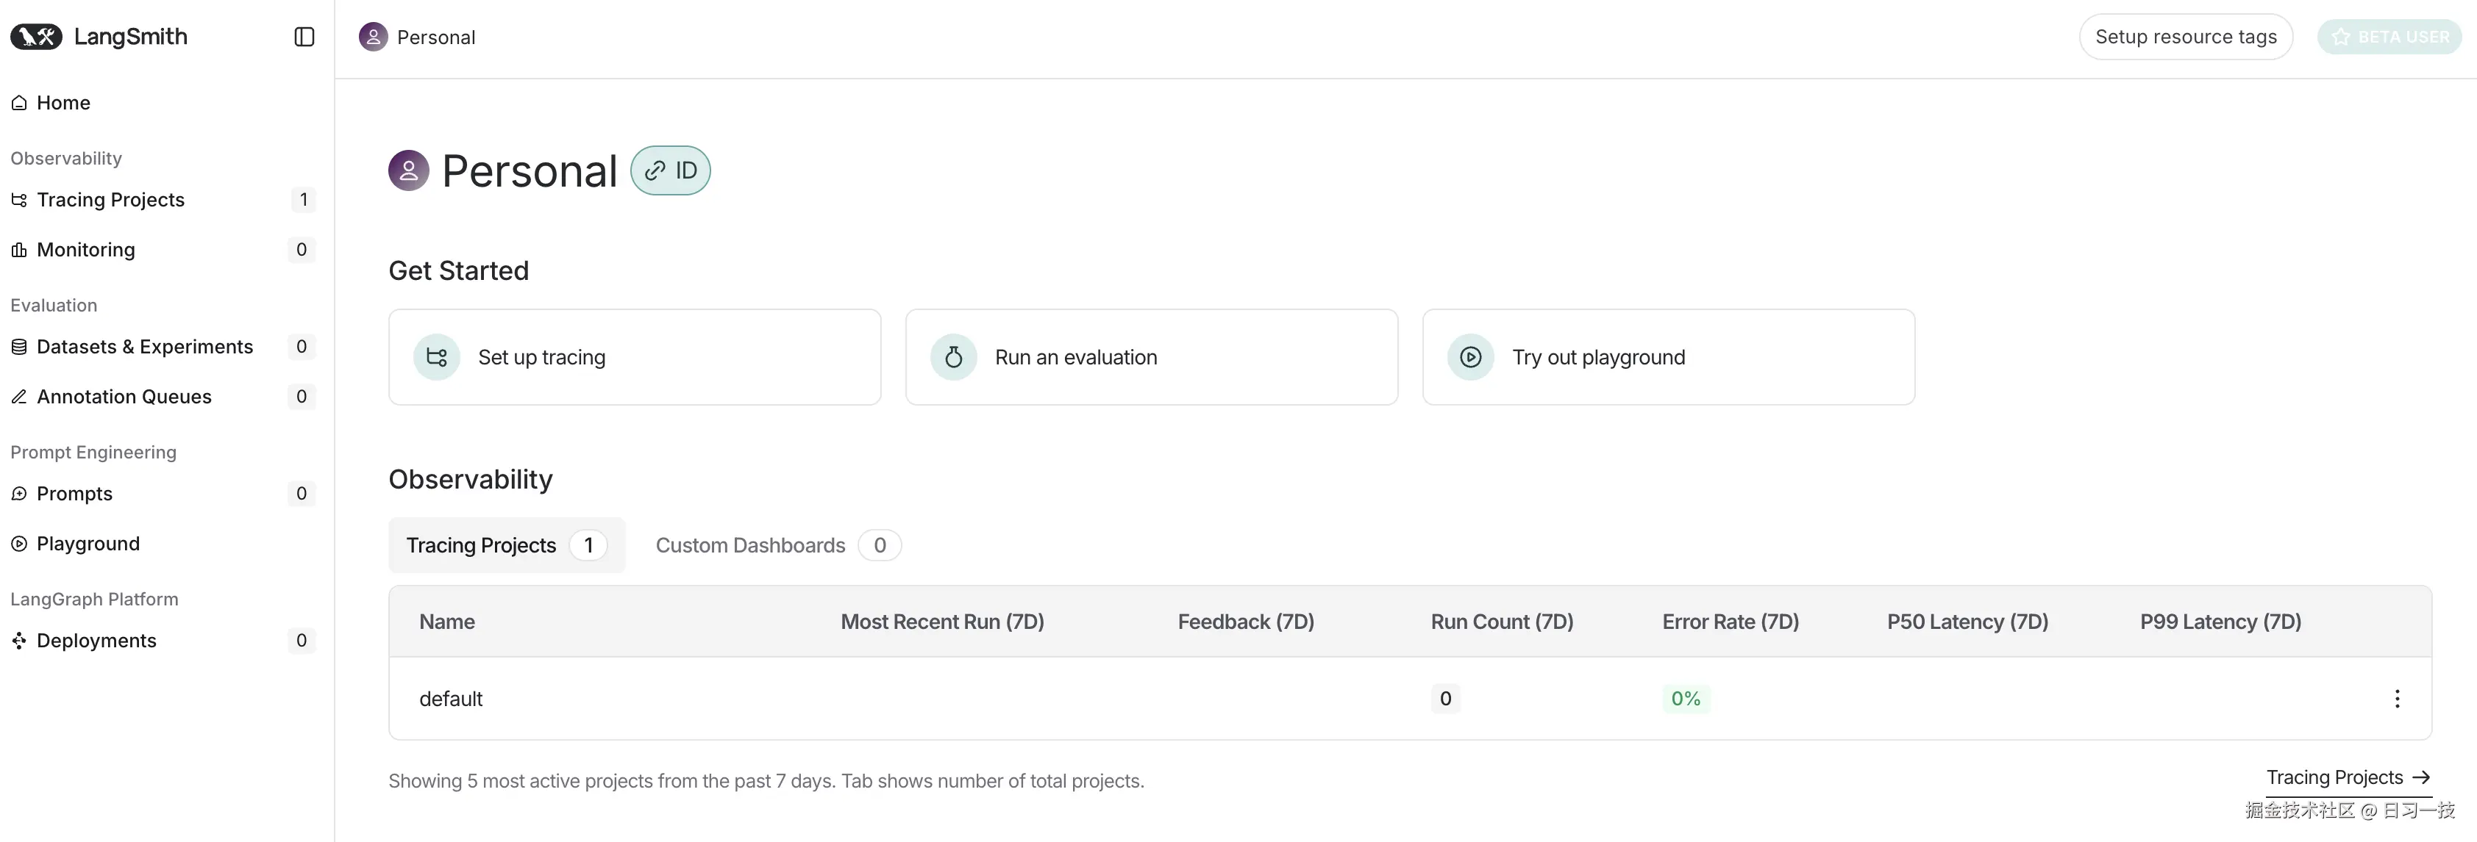Select the Tracing Projects tab
2477x842 pixels.
pos(507,545)
